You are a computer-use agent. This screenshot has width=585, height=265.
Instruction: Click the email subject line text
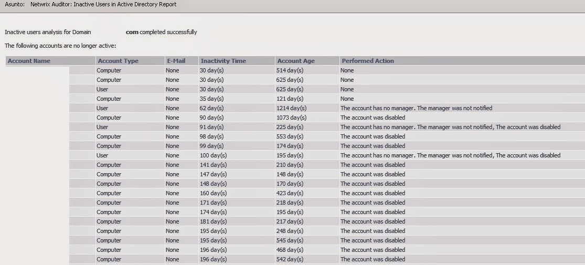[103, 4]
